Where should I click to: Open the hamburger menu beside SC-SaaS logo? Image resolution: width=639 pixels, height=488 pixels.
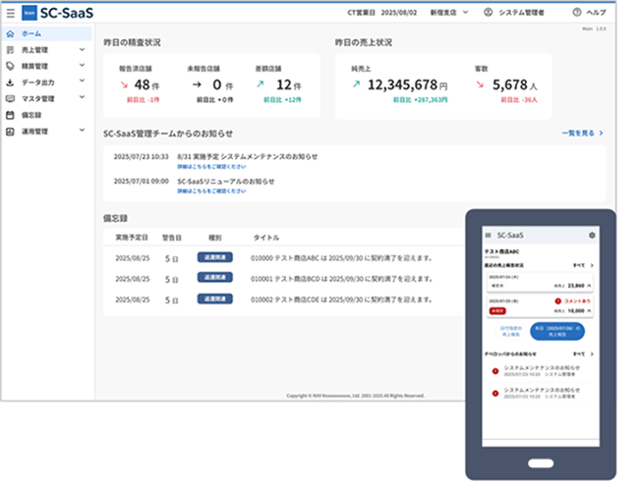pos(11,13)
